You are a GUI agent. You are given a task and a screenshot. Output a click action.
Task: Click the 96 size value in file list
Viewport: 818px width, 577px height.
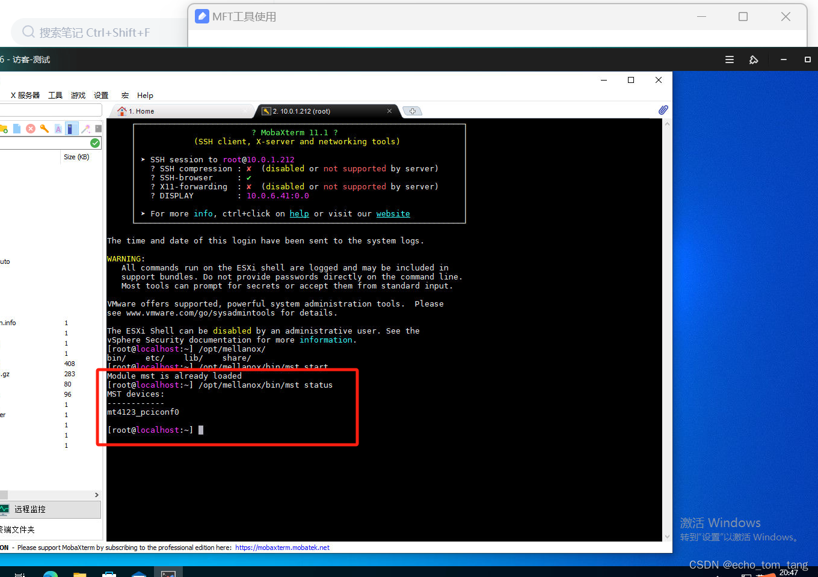[x=67, y=394]
